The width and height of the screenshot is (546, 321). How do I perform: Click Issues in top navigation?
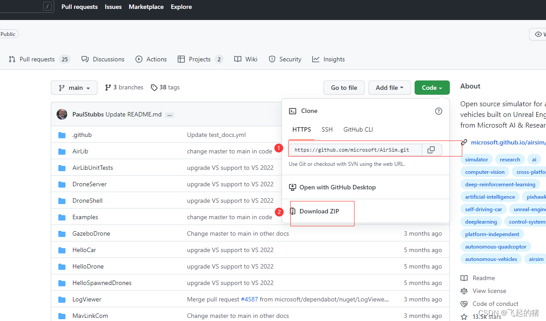113,7
